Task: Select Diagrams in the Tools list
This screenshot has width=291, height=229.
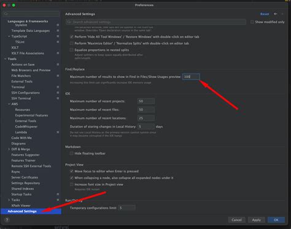Action: (18, 143)
